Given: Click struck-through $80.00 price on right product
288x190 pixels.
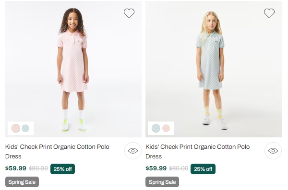Looking at the screenshot, I should tap(179, 168).
